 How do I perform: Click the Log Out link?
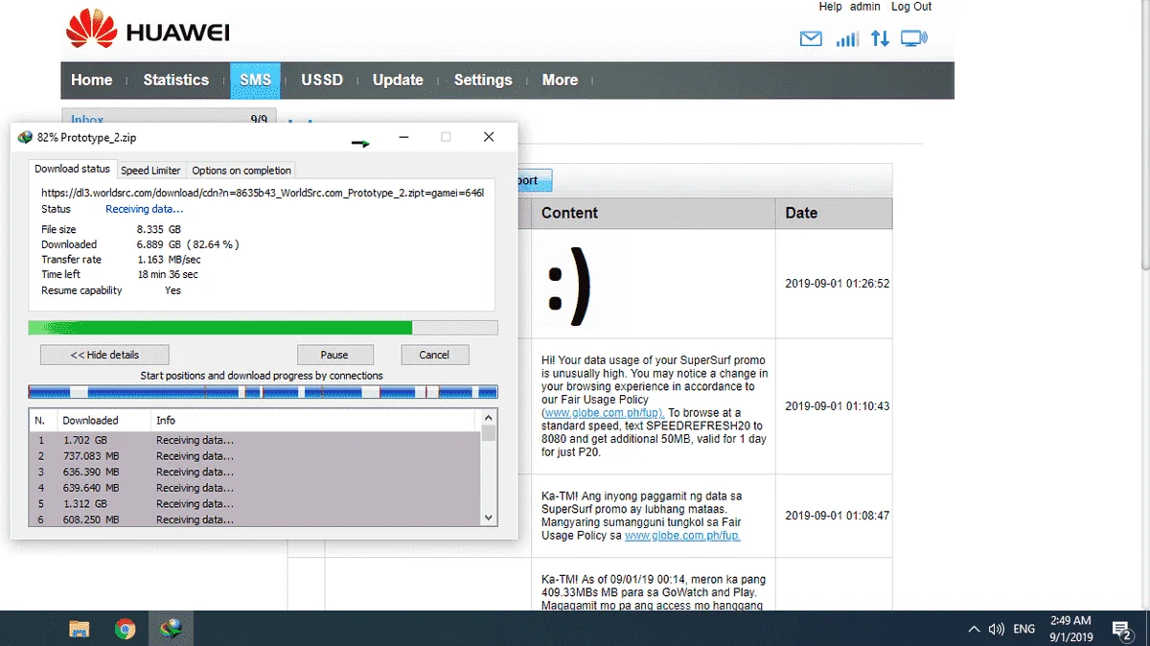click(x=911, y=7)
